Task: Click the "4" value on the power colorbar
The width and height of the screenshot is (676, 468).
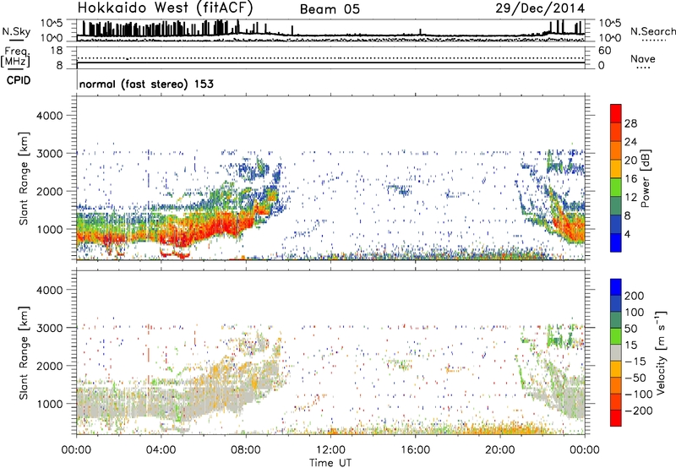Action: click(x=627, y=234)
